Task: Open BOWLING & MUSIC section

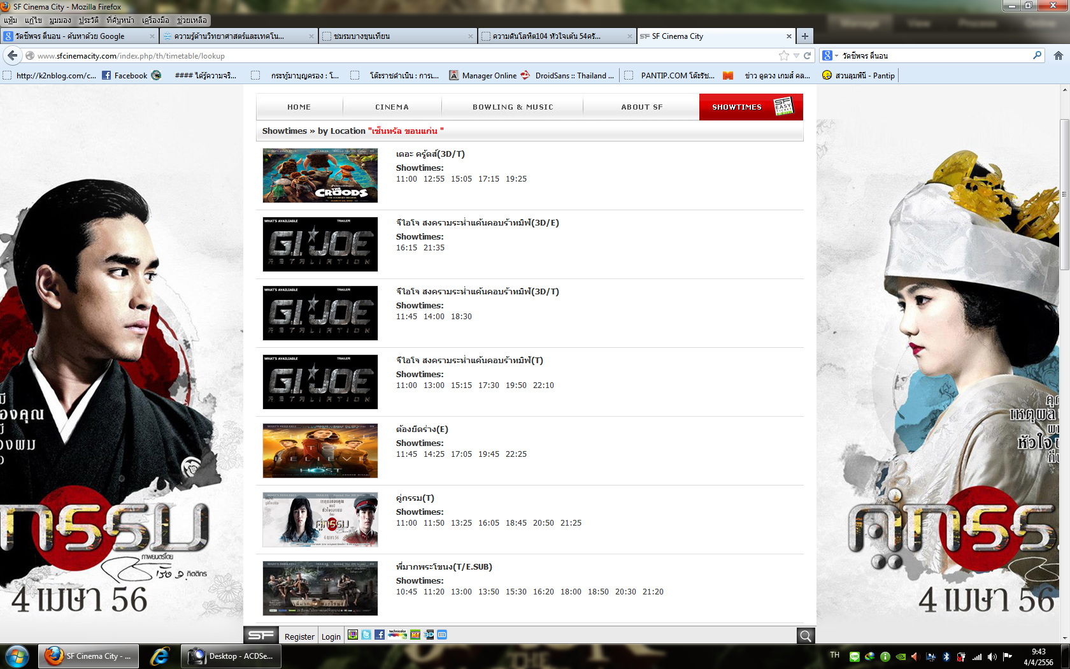Action: (513, 107)
